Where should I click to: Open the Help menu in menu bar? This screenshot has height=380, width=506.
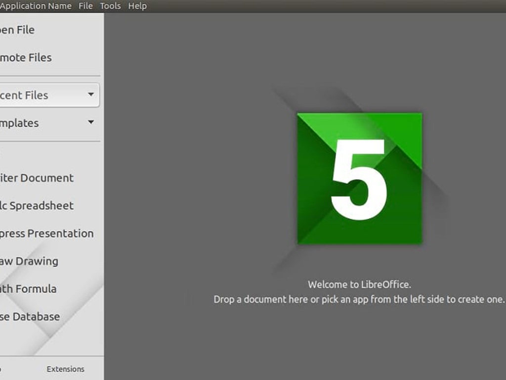tap(137, 6)
